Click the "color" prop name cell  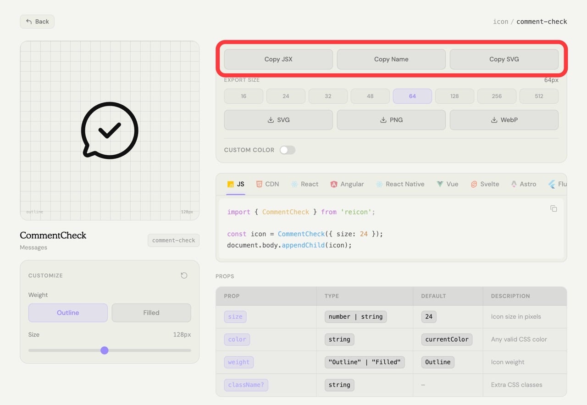[237, 339]
